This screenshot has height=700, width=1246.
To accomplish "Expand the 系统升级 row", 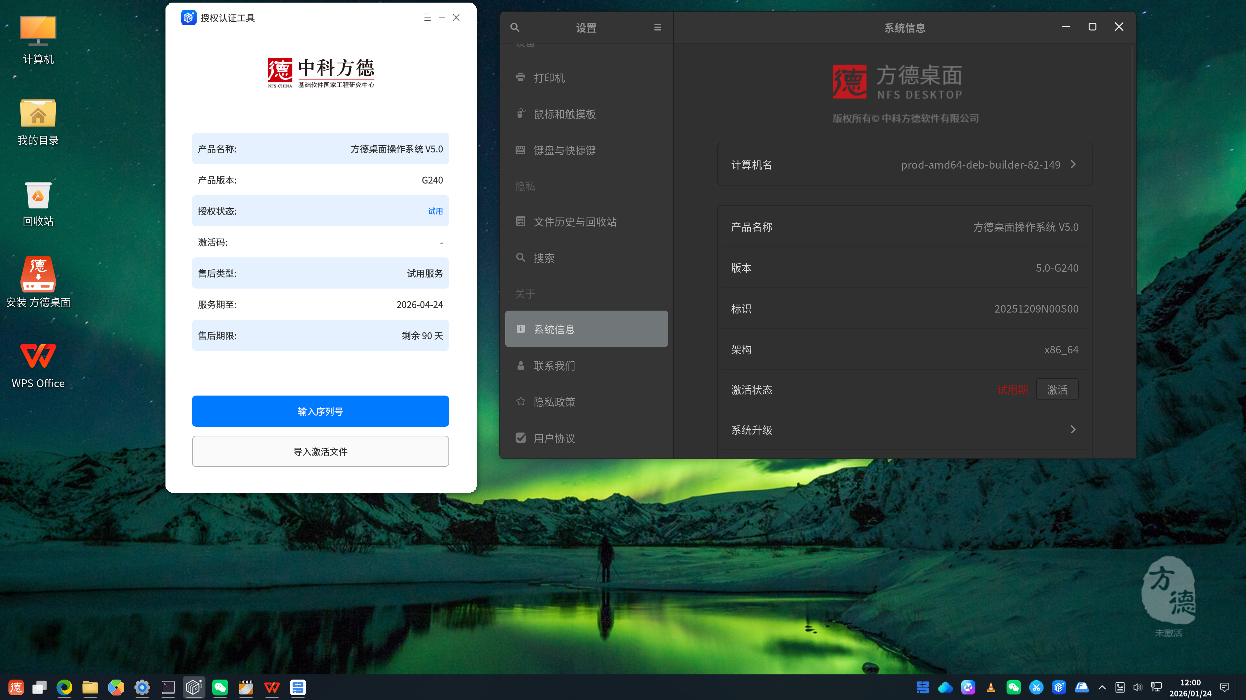I will (1073, 429).
